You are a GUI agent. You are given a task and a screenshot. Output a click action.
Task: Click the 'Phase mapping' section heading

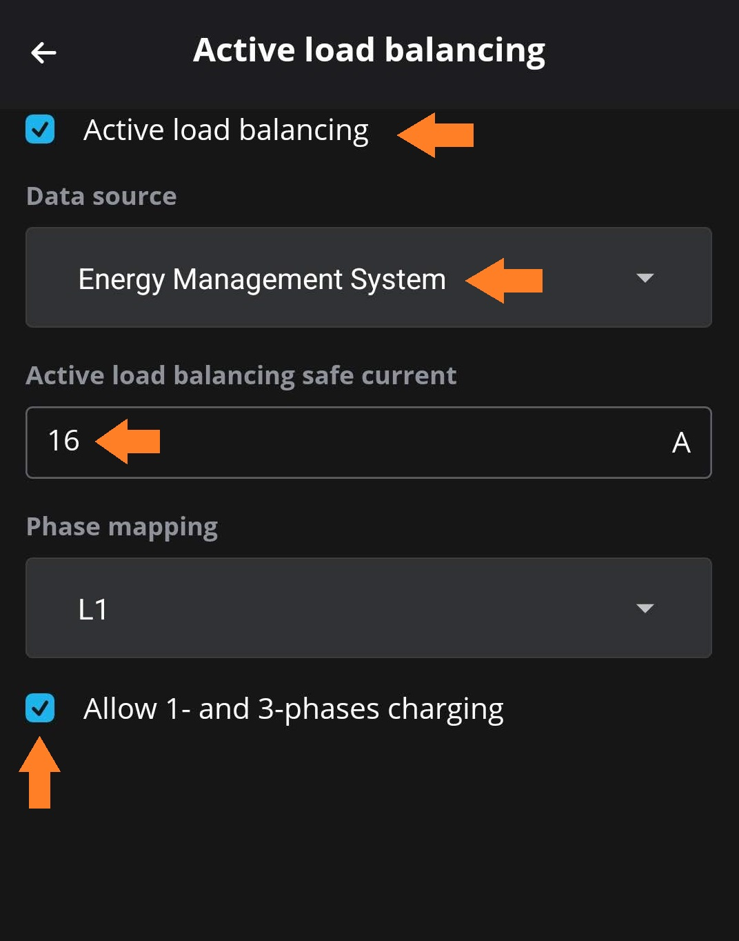tap(122, 527)
